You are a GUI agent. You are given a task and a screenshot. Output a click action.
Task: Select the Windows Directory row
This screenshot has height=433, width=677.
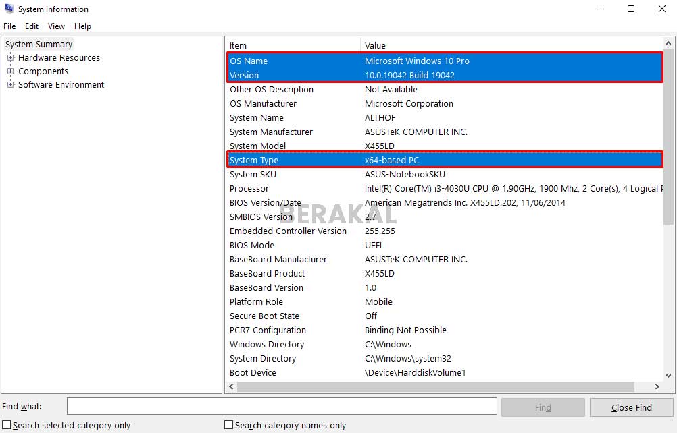[x=445, y=344]
